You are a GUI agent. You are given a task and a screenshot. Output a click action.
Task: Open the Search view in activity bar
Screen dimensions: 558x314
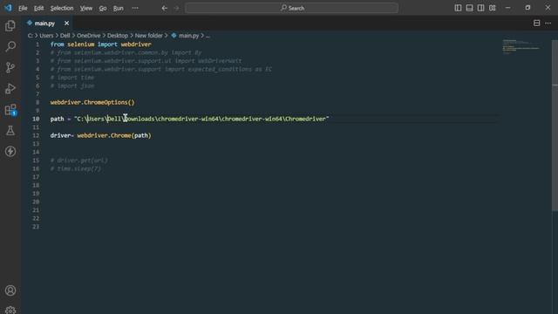[x=10, y=46]
